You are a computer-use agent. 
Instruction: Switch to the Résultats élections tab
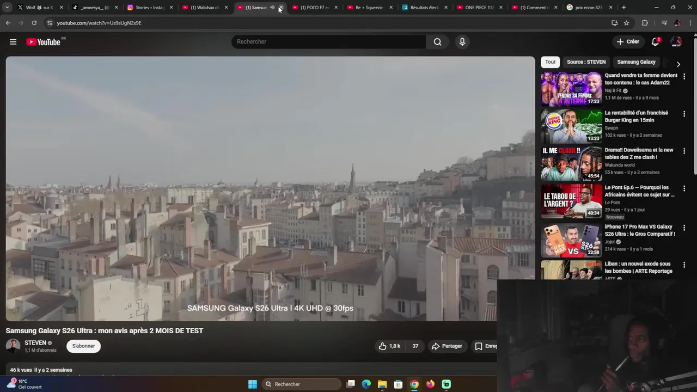point(425,8)
